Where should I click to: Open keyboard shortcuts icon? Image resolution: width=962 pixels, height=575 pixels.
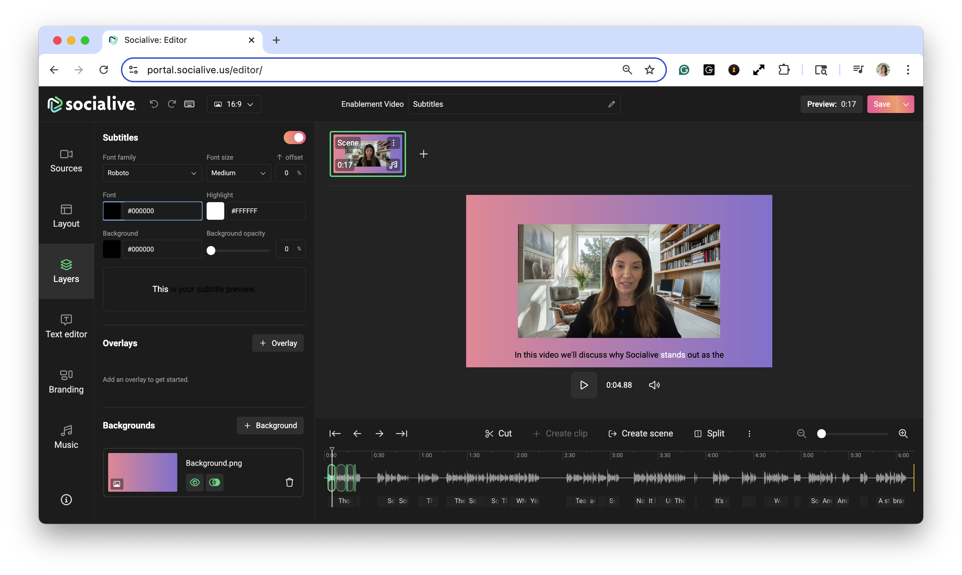pos(189,104)
